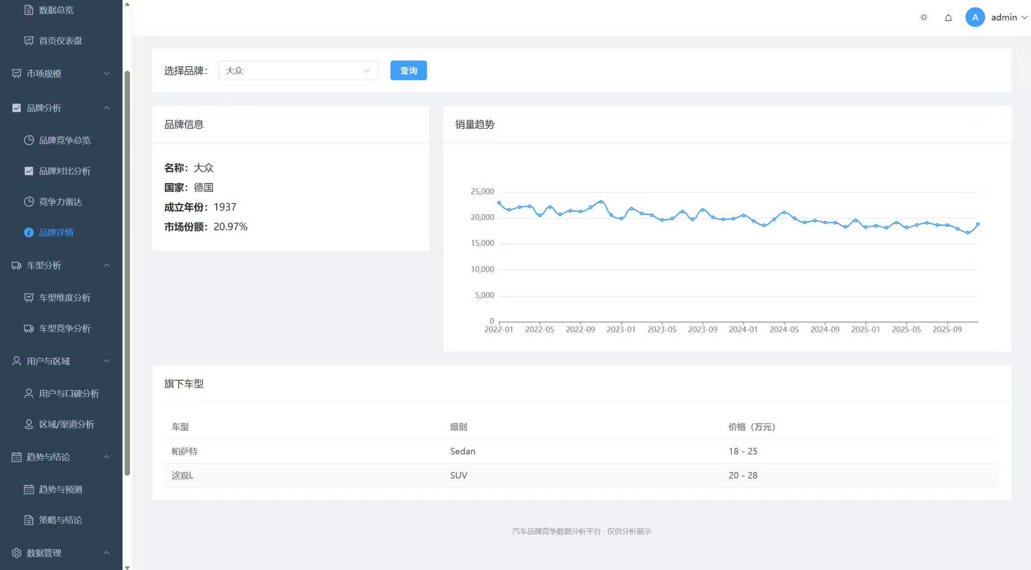Click the 2024-01 x-axis label
Screen dimensions: 1031x570
[743, 330]
